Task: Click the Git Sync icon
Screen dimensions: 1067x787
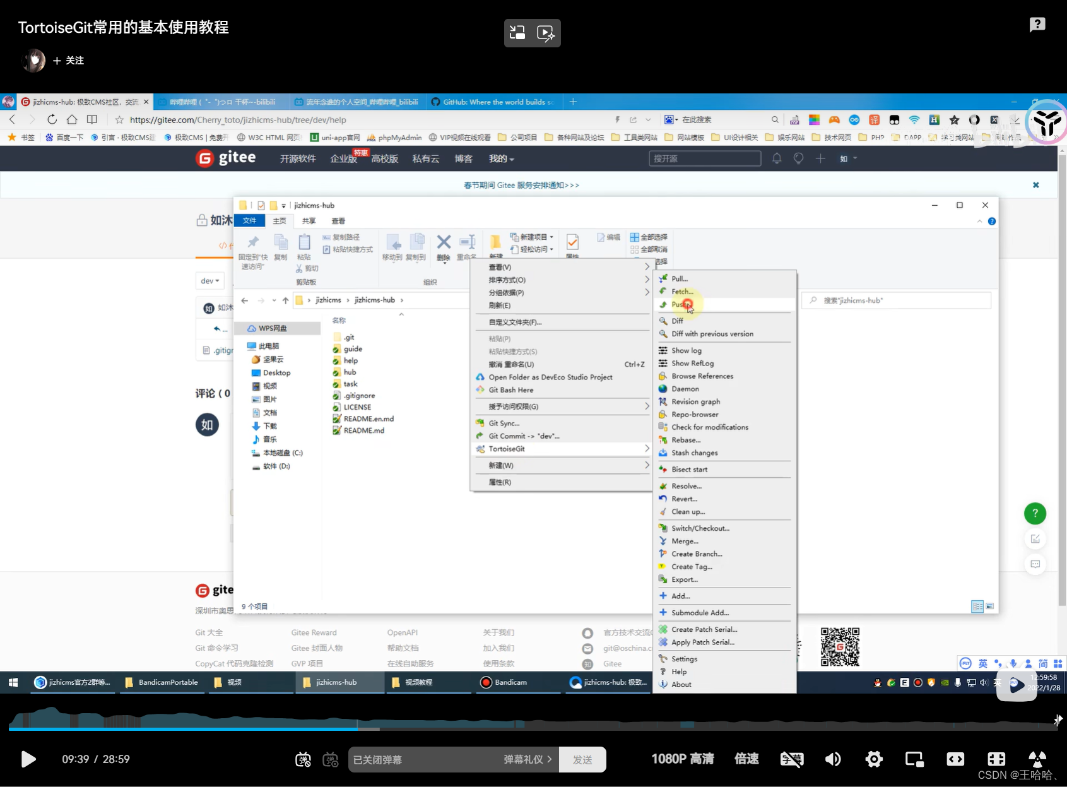Action: click(x=480, y=423)
